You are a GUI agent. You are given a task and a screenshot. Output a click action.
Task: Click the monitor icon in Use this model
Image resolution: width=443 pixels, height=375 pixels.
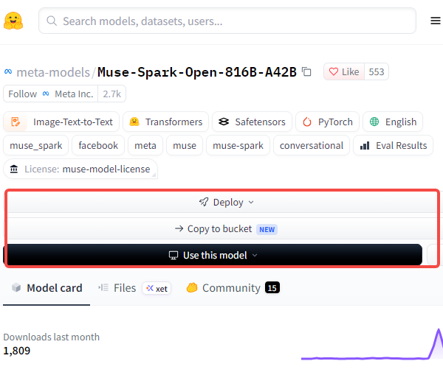[174, 255]
